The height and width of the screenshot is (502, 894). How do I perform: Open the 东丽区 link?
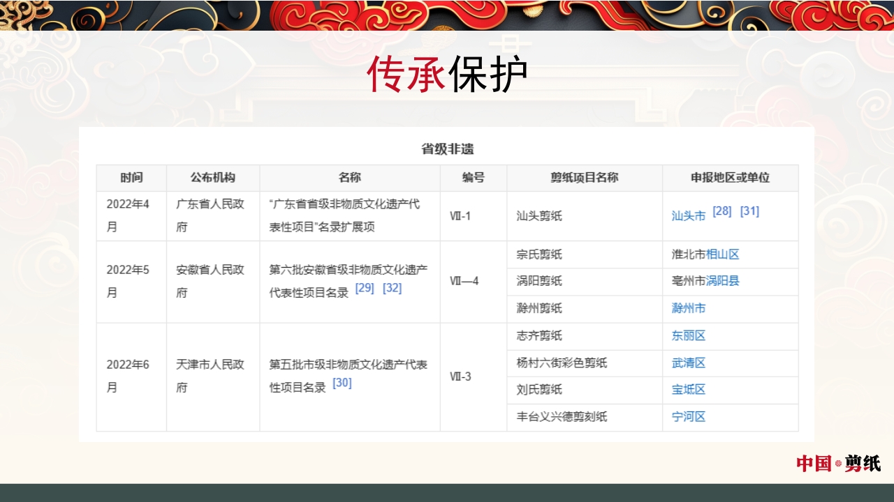click(688, 336)
